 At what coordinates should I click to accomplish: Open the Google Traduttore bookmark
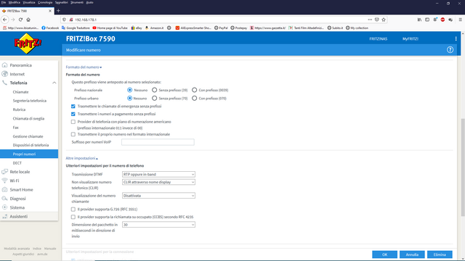pos(76,28)
